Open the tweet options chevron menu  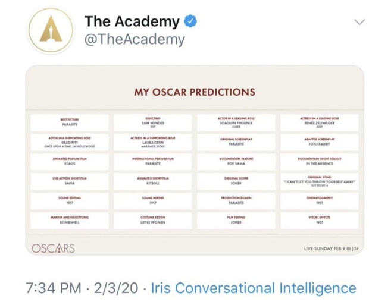[359, 23]
